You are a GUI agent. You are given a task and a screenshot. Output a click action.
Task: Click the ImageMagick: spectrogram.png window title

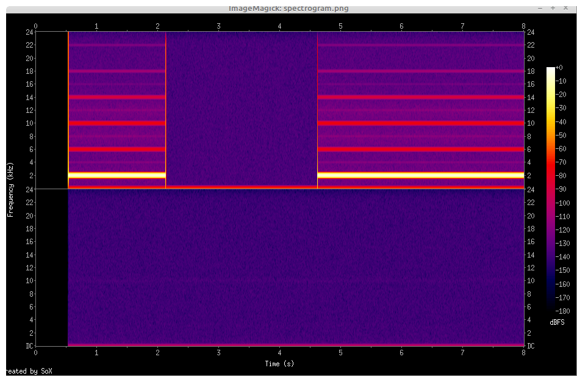click(288, 8)
